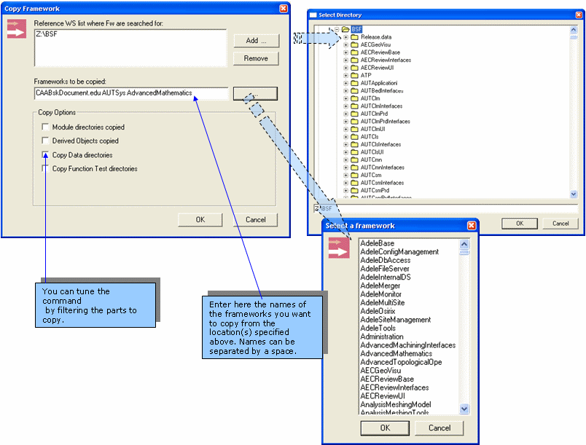Collapse the BSF root folder node
586x445 pixels.
tap(337, 29)
